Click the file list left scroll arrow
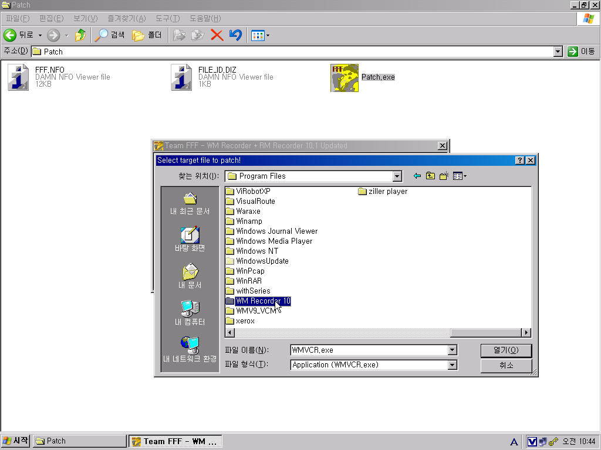This screenshot has width=601, height=450. tap(229, 333)
